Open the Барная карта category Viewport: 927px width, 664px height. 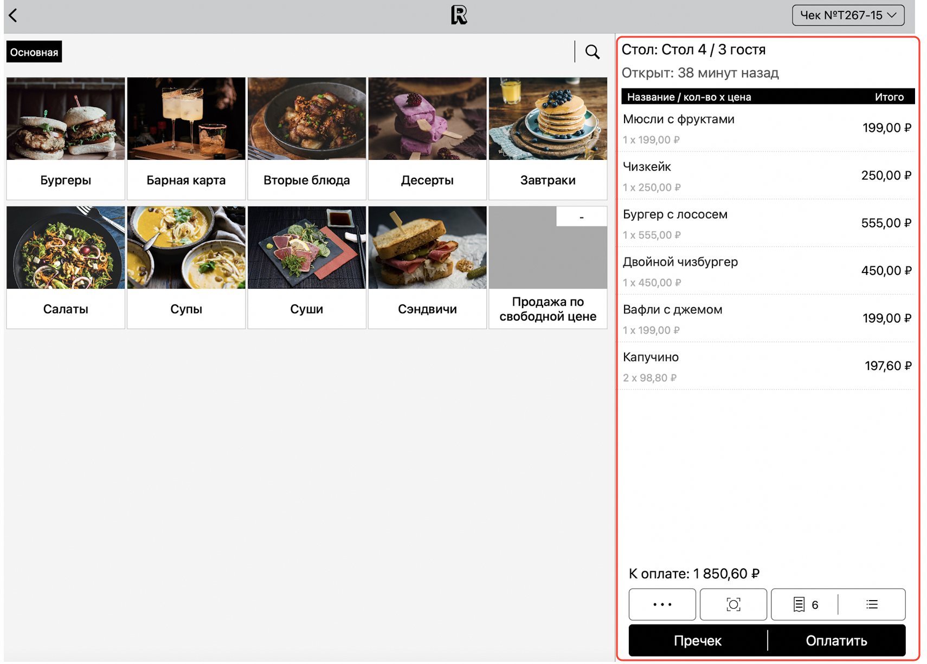pyautogui.click(x=186, y=139)
